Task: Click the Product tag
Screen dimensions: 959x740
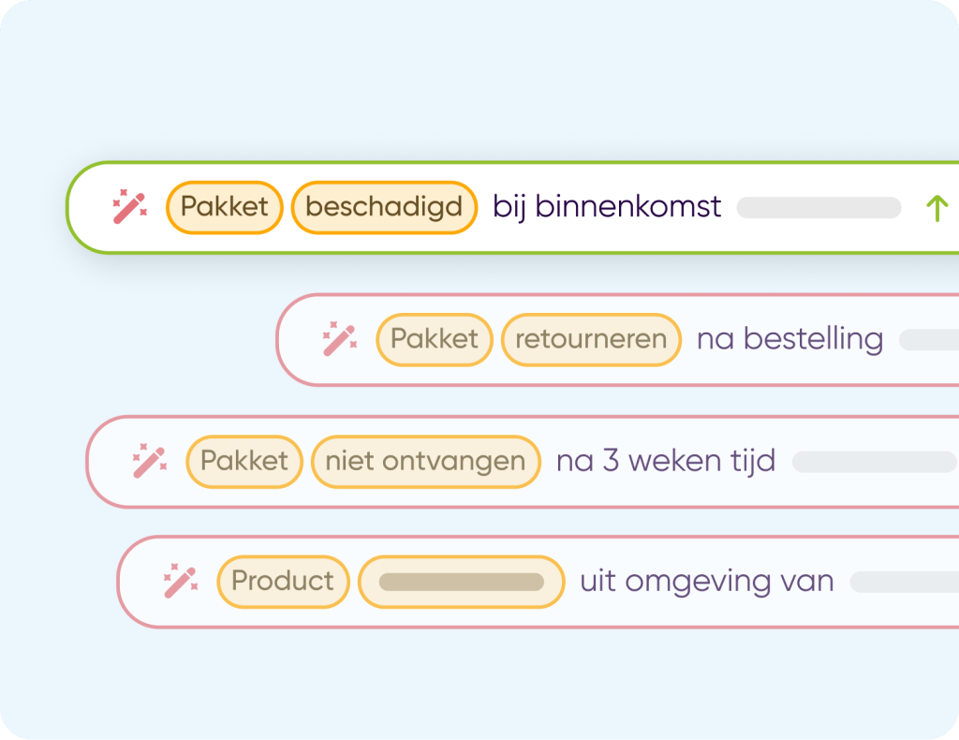Action: pos(283,582)
